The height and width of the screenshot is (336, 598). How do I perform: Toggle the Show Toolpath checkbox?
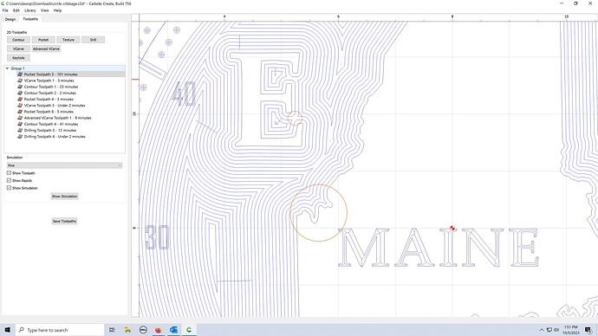point(9,173)
